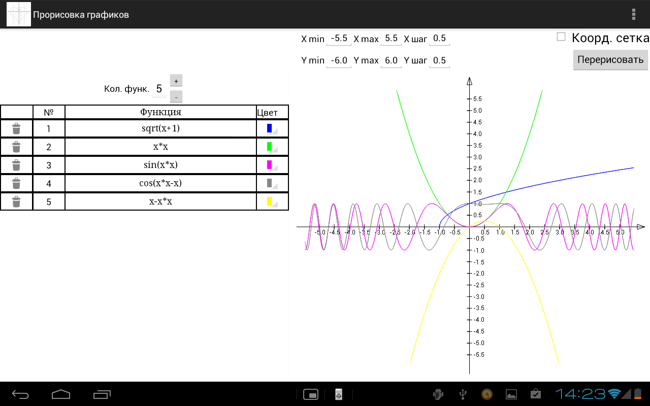Tap the 14:23 clock in status bar
The height and width of the screenshot is (406, 650).
pos(580,394)
